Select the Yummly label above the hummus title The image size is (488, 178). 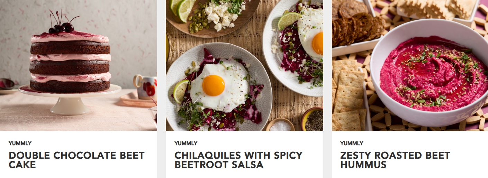point(352,143)
